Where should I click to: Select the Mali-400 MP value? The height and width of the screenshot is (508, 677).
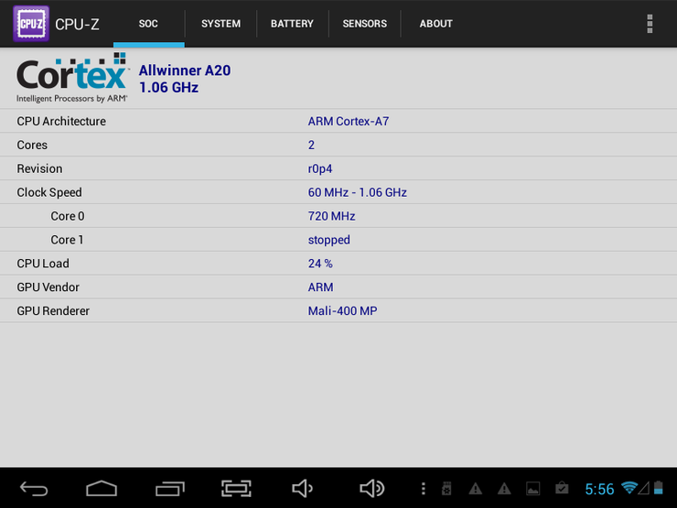coord(342,311)
